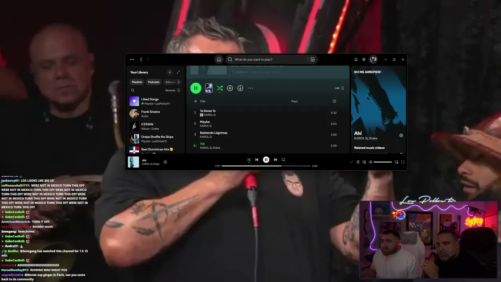Add the current song via the player bar plus
Image resolution: width=501 pixels, height=282 pixels.
(165, 162)
